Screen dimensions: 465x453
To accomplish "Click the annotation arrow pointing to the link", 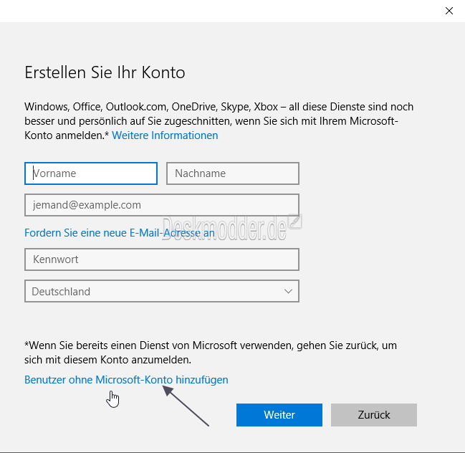I will tap(186, 406).
